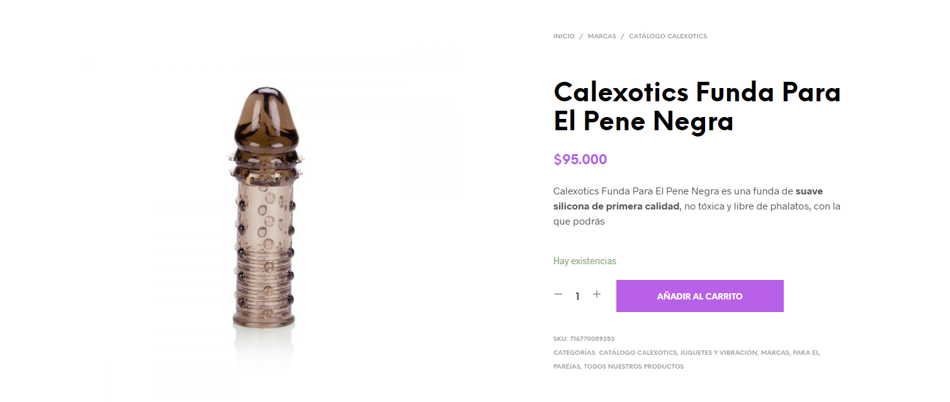Screen dimensions: 950x402
Task: Open Todos Nuestros Productos category link
Action: pos(633,367)
